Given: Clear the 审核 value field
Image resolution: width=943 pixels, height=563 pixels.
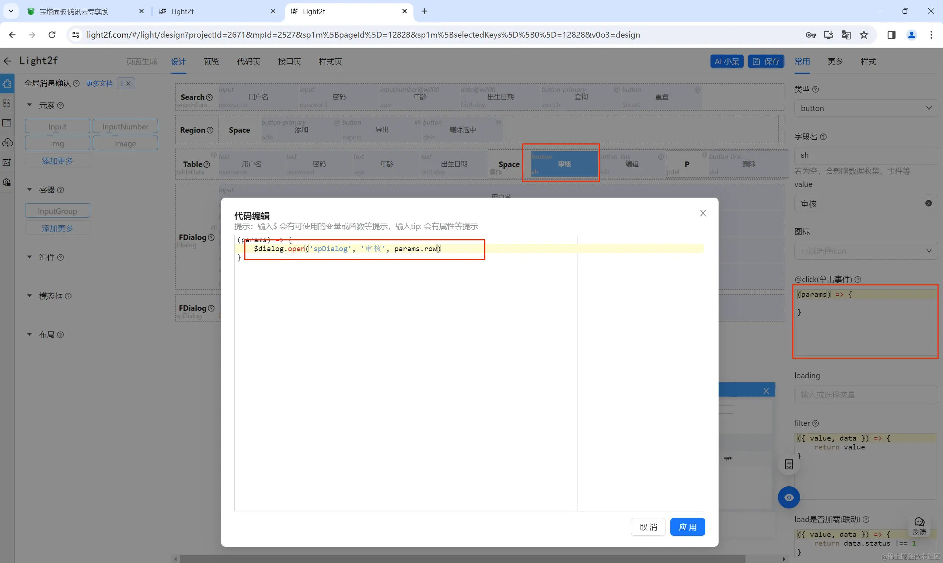Looking at the screenshot, I should pos(928,204).
